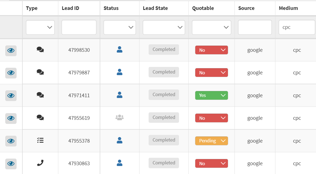This screenshot has width=316, height=174.
Task: Change Quotable Yes dropdown for lead 47971411
Action: (212, 95)
